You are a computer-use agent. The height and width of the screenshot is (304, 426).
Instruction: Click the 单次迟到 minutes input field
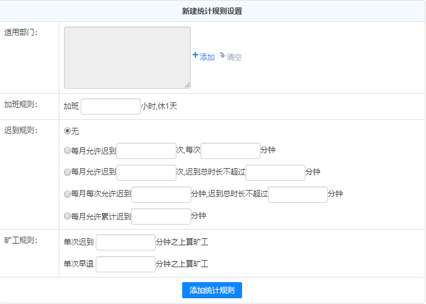(125, 242)
